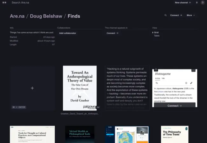This screenshot has width=207, height=143.
Task: Click the channel search magnifier icon
Action: coord(165,15)
